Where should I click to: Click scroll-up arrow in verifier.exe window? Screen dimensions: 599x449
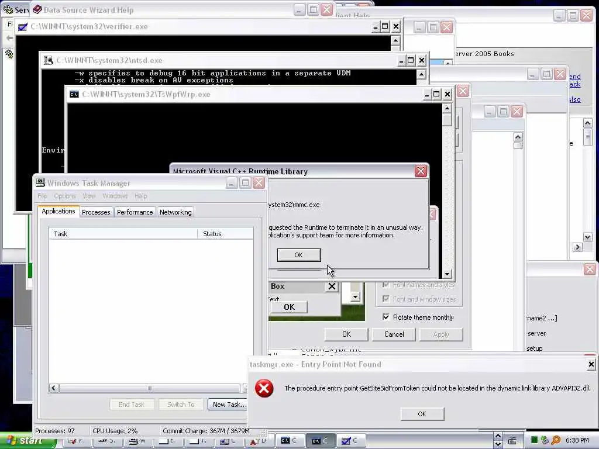395,40
